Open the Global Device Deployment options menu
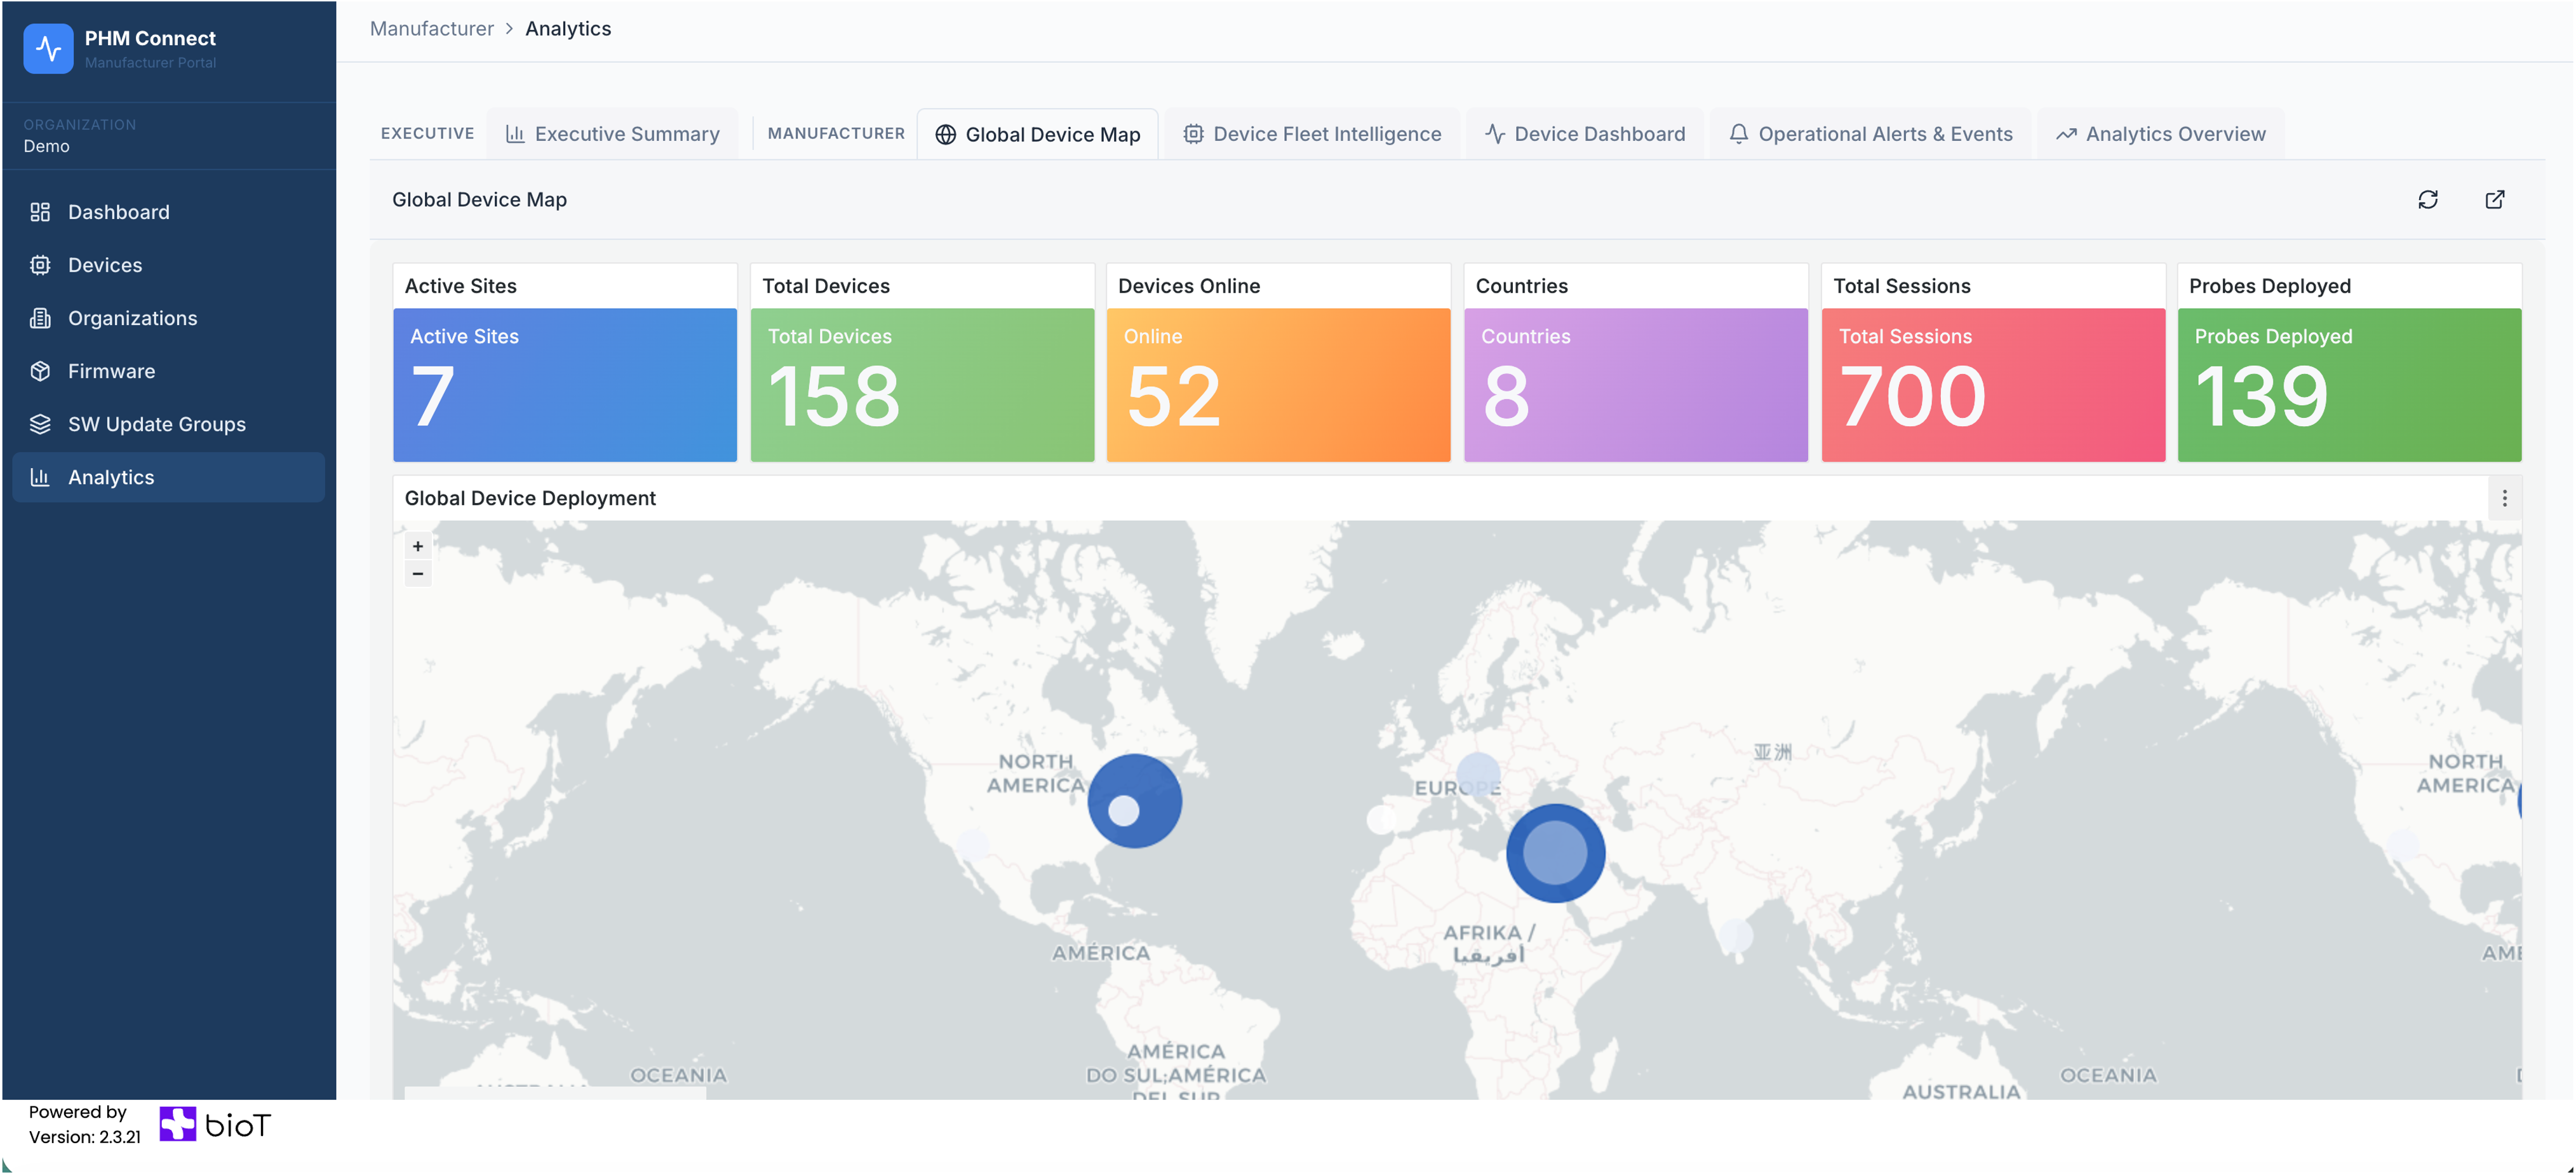 coord(2504,498)
